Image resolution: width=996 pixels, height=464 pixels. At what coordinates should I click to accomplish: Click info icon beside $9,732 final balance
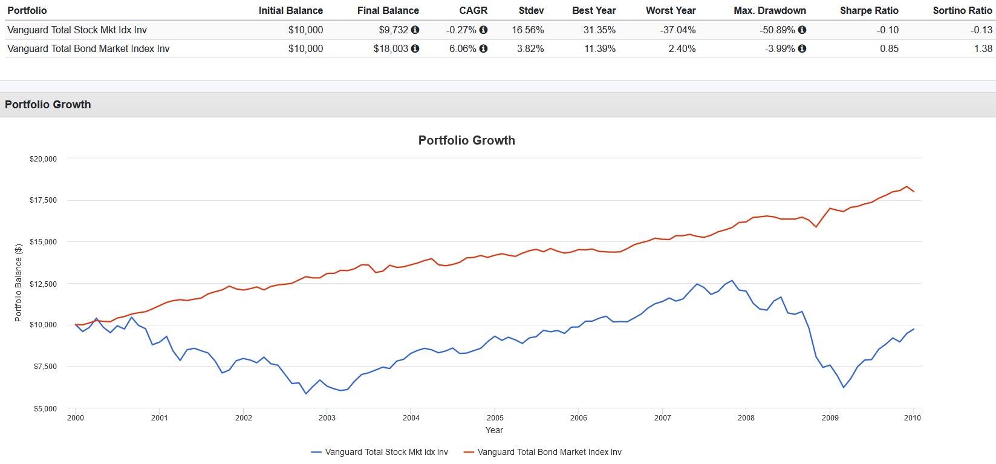pyautogui.click(x=415, y=30)
